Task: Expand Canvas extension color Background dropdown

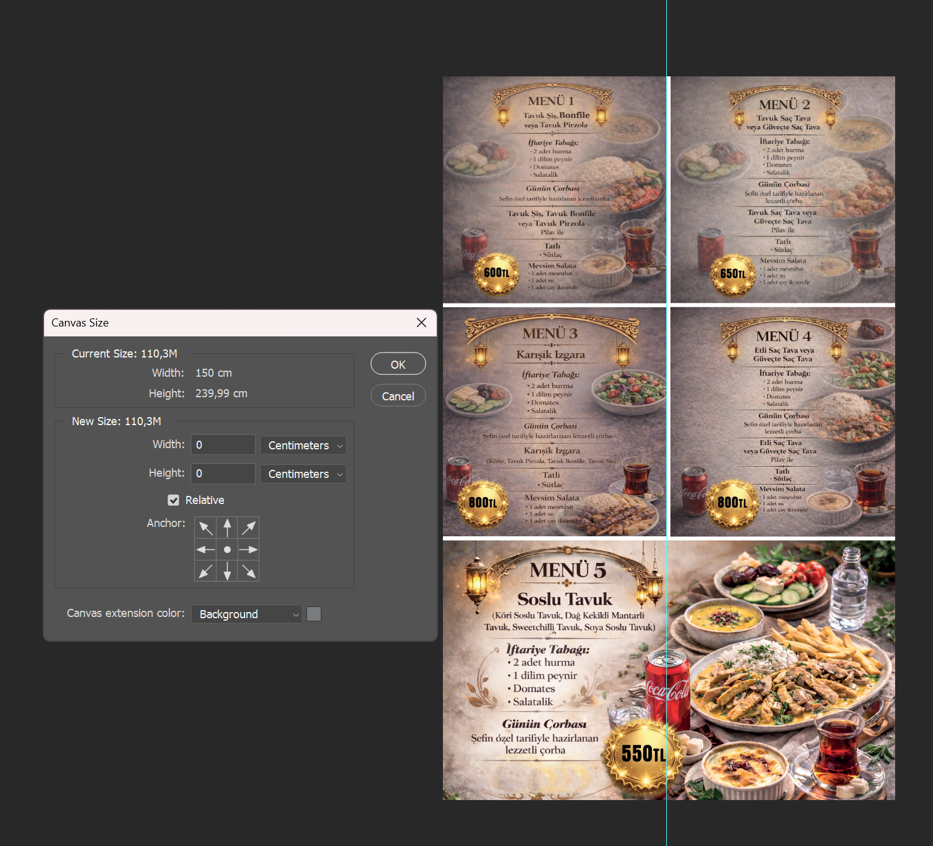Action: (246, 614)
